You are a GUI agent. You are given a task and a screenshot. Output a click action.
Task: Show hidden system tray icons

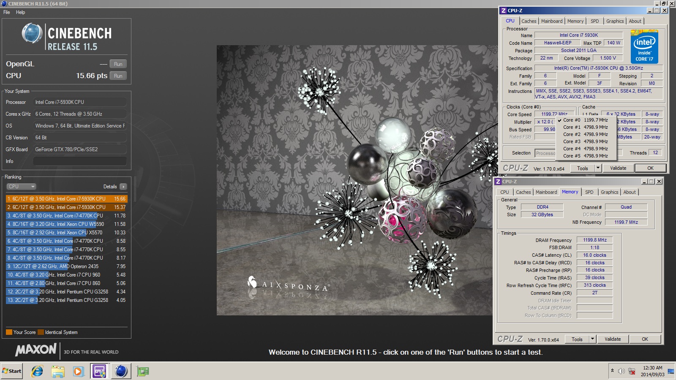[x=612, y=371]
